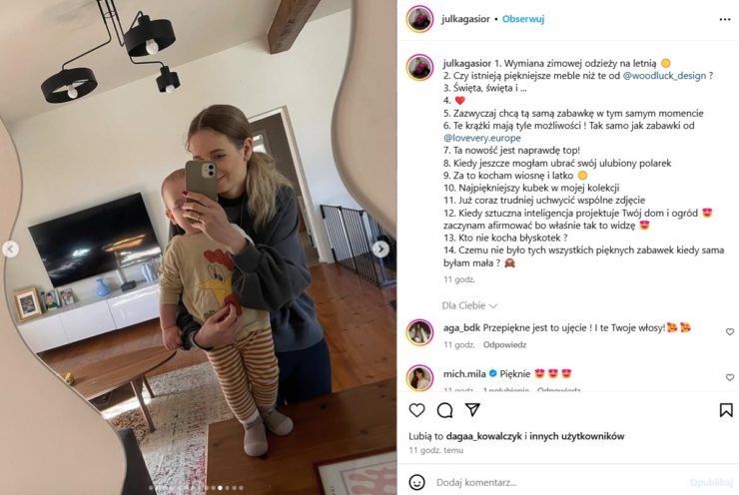Go to the previous photo in carousel

[x=10, y=249]
